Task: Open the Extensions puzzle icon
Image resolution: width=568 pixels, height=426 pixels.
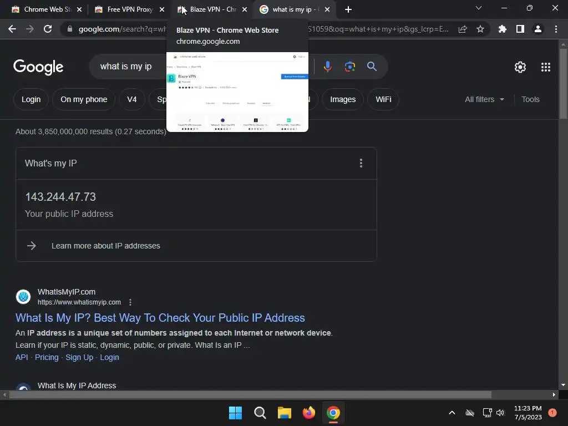Action: (x=502, y=29)
